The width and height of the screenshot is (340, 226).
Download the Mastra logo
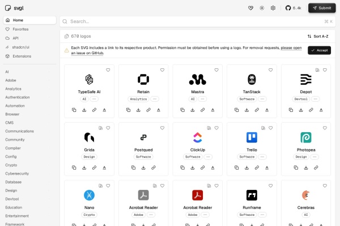click(193, 110)
